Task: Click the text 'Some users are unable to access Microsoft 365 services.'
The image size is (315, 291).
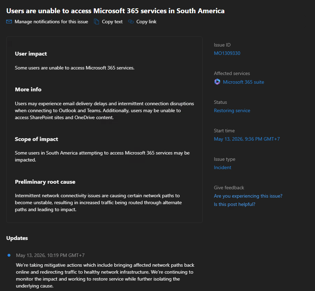Action: [74, 68]
